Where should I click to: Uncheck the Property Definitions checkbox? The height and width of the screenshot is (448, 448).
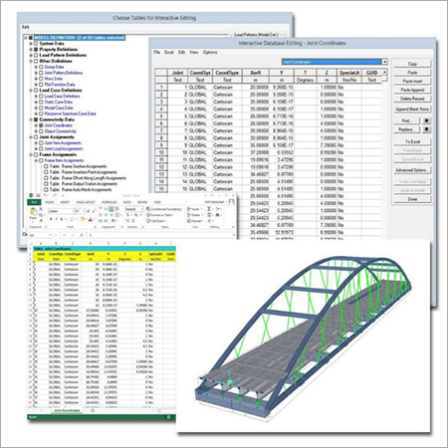(36, 50)
